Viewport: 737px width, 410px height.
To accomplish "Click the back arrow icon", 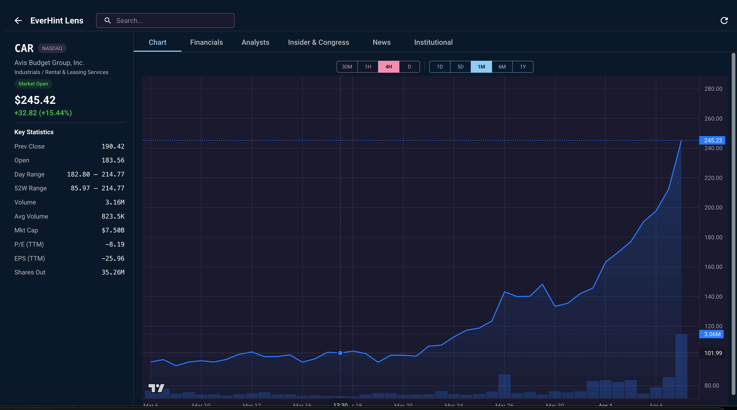I will (18, 21).
